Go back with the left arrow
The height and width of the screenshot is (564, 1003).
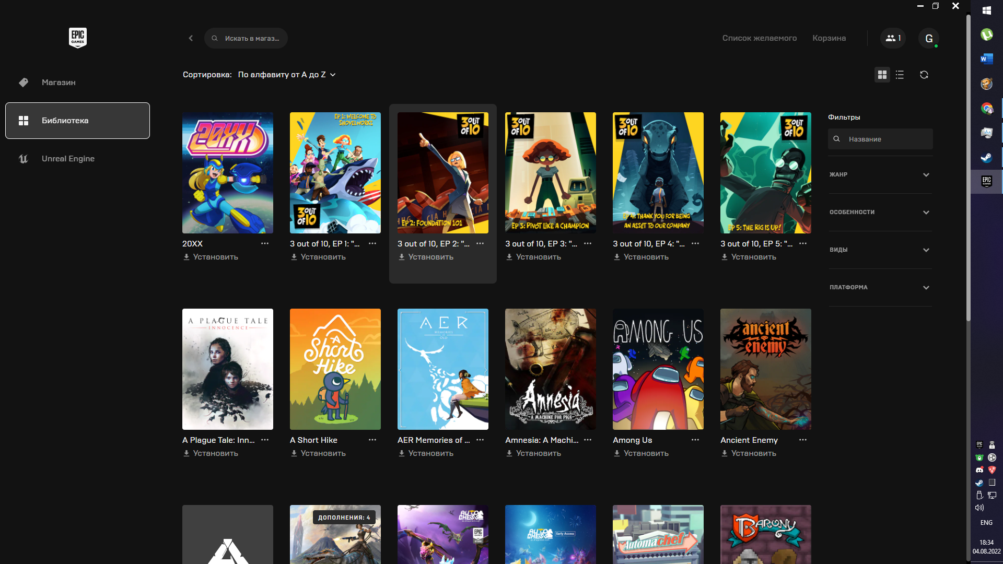[x=191, y=38]
